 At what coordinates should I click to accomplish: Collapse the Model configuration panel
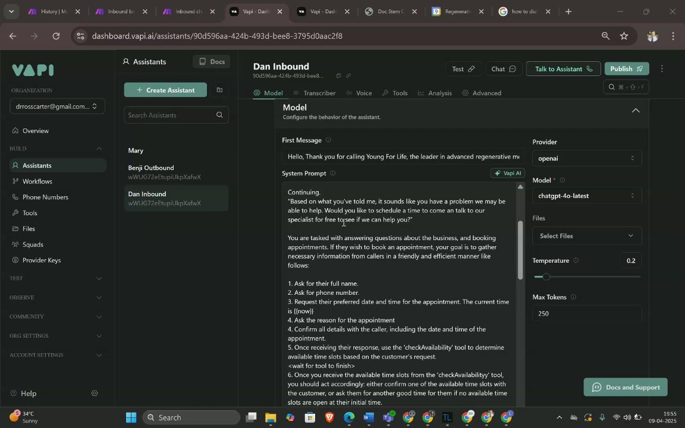tap(636, 111)
